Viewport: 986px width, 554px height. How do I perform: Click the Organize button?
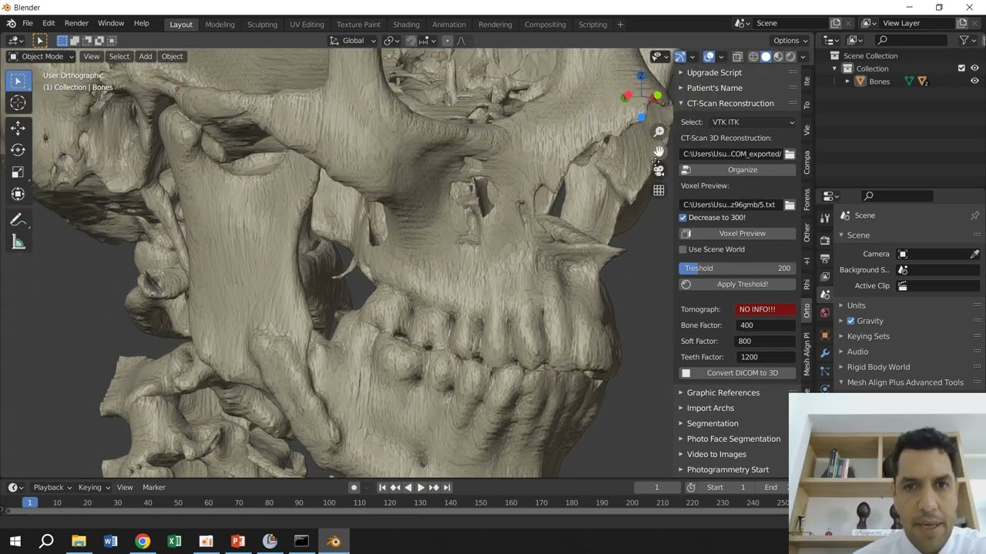737,170
